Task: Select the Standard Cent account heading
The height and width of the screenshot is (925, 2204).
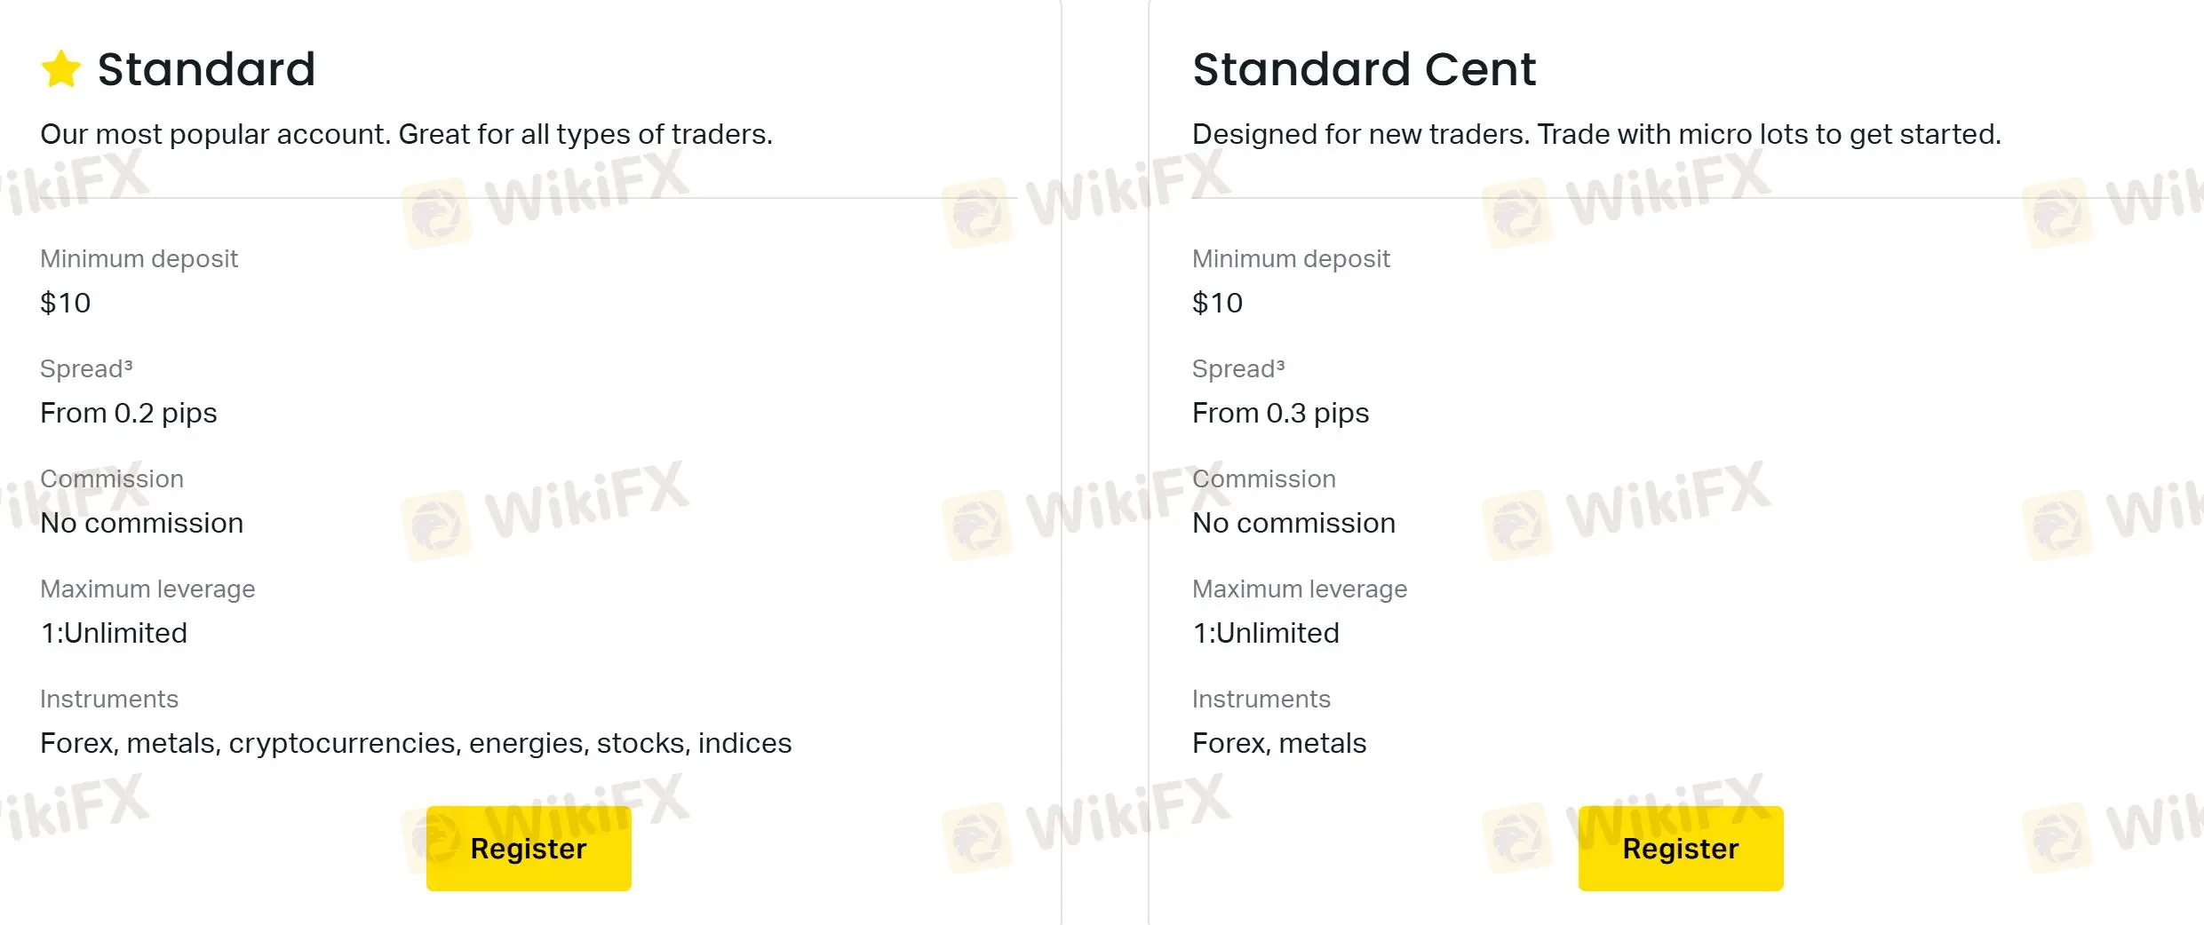Action: click(1364, 69)
